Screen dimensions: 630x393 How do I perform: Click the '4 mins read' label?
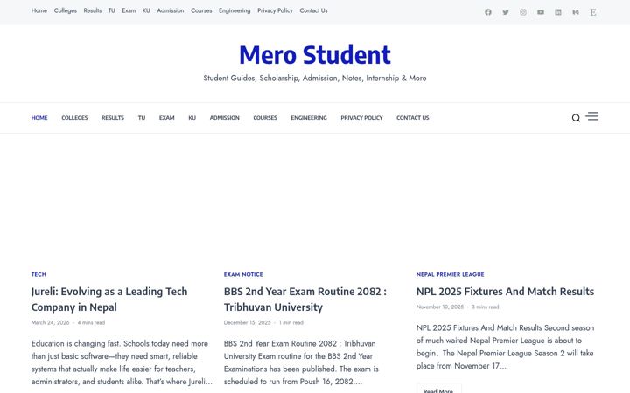point(91,322)
